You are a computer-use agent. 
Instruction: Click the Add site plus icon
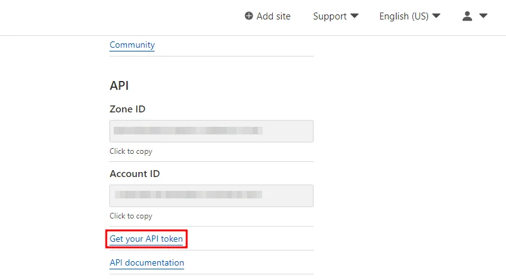click(249, 16)
